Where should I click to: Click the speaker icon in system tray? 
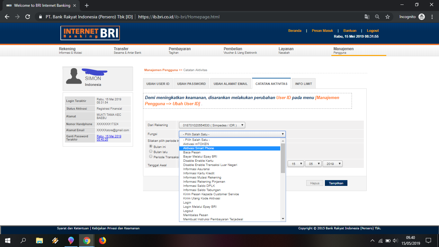coord(395,240)
